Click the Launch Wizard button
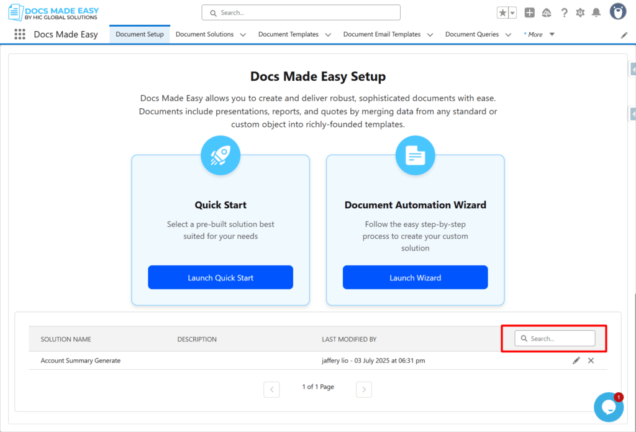 pyautogui.click(x=416, y=277)
